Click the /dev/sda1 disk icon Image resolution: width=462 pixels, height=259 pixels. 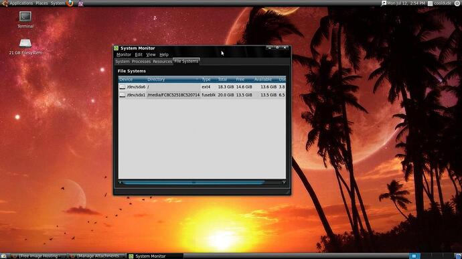point(123,95)
